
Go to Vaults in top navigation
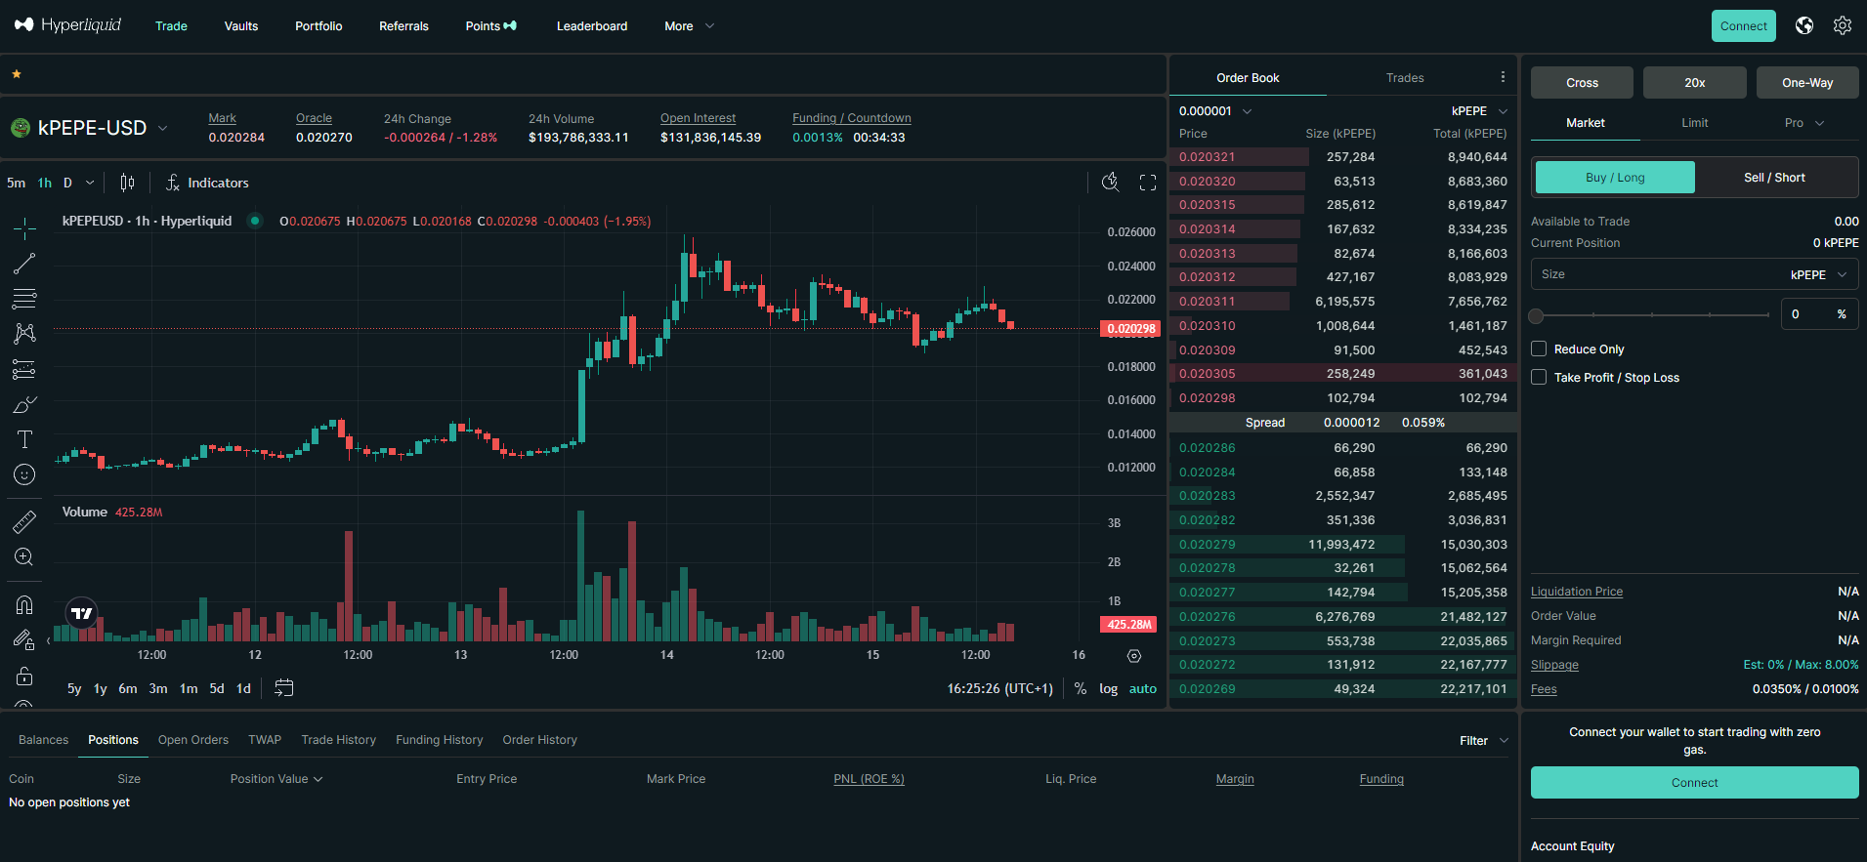[x=241, y=26]
